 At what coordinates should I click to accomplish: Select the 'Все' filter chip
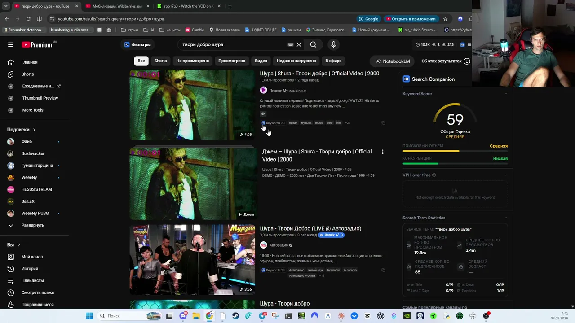point(142,61)
